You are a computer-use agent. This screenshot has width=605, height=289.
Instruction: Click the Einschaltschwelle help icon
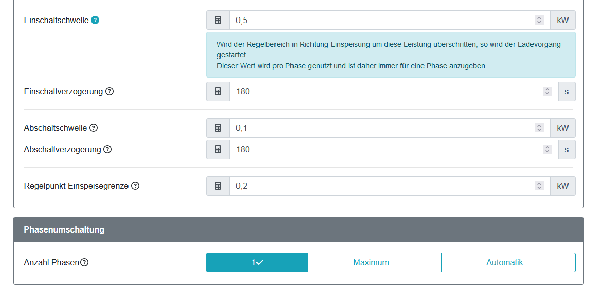(95, 20)
